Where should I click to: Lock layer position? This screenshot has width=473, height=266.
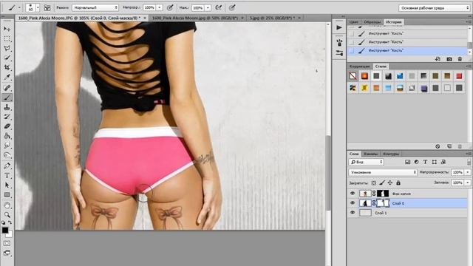[x=390, y=183]
